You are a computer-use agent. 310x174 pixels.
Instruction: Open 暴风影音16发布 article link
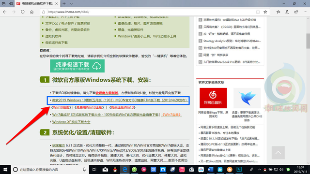pyautogui.click(x=220, y=133)
